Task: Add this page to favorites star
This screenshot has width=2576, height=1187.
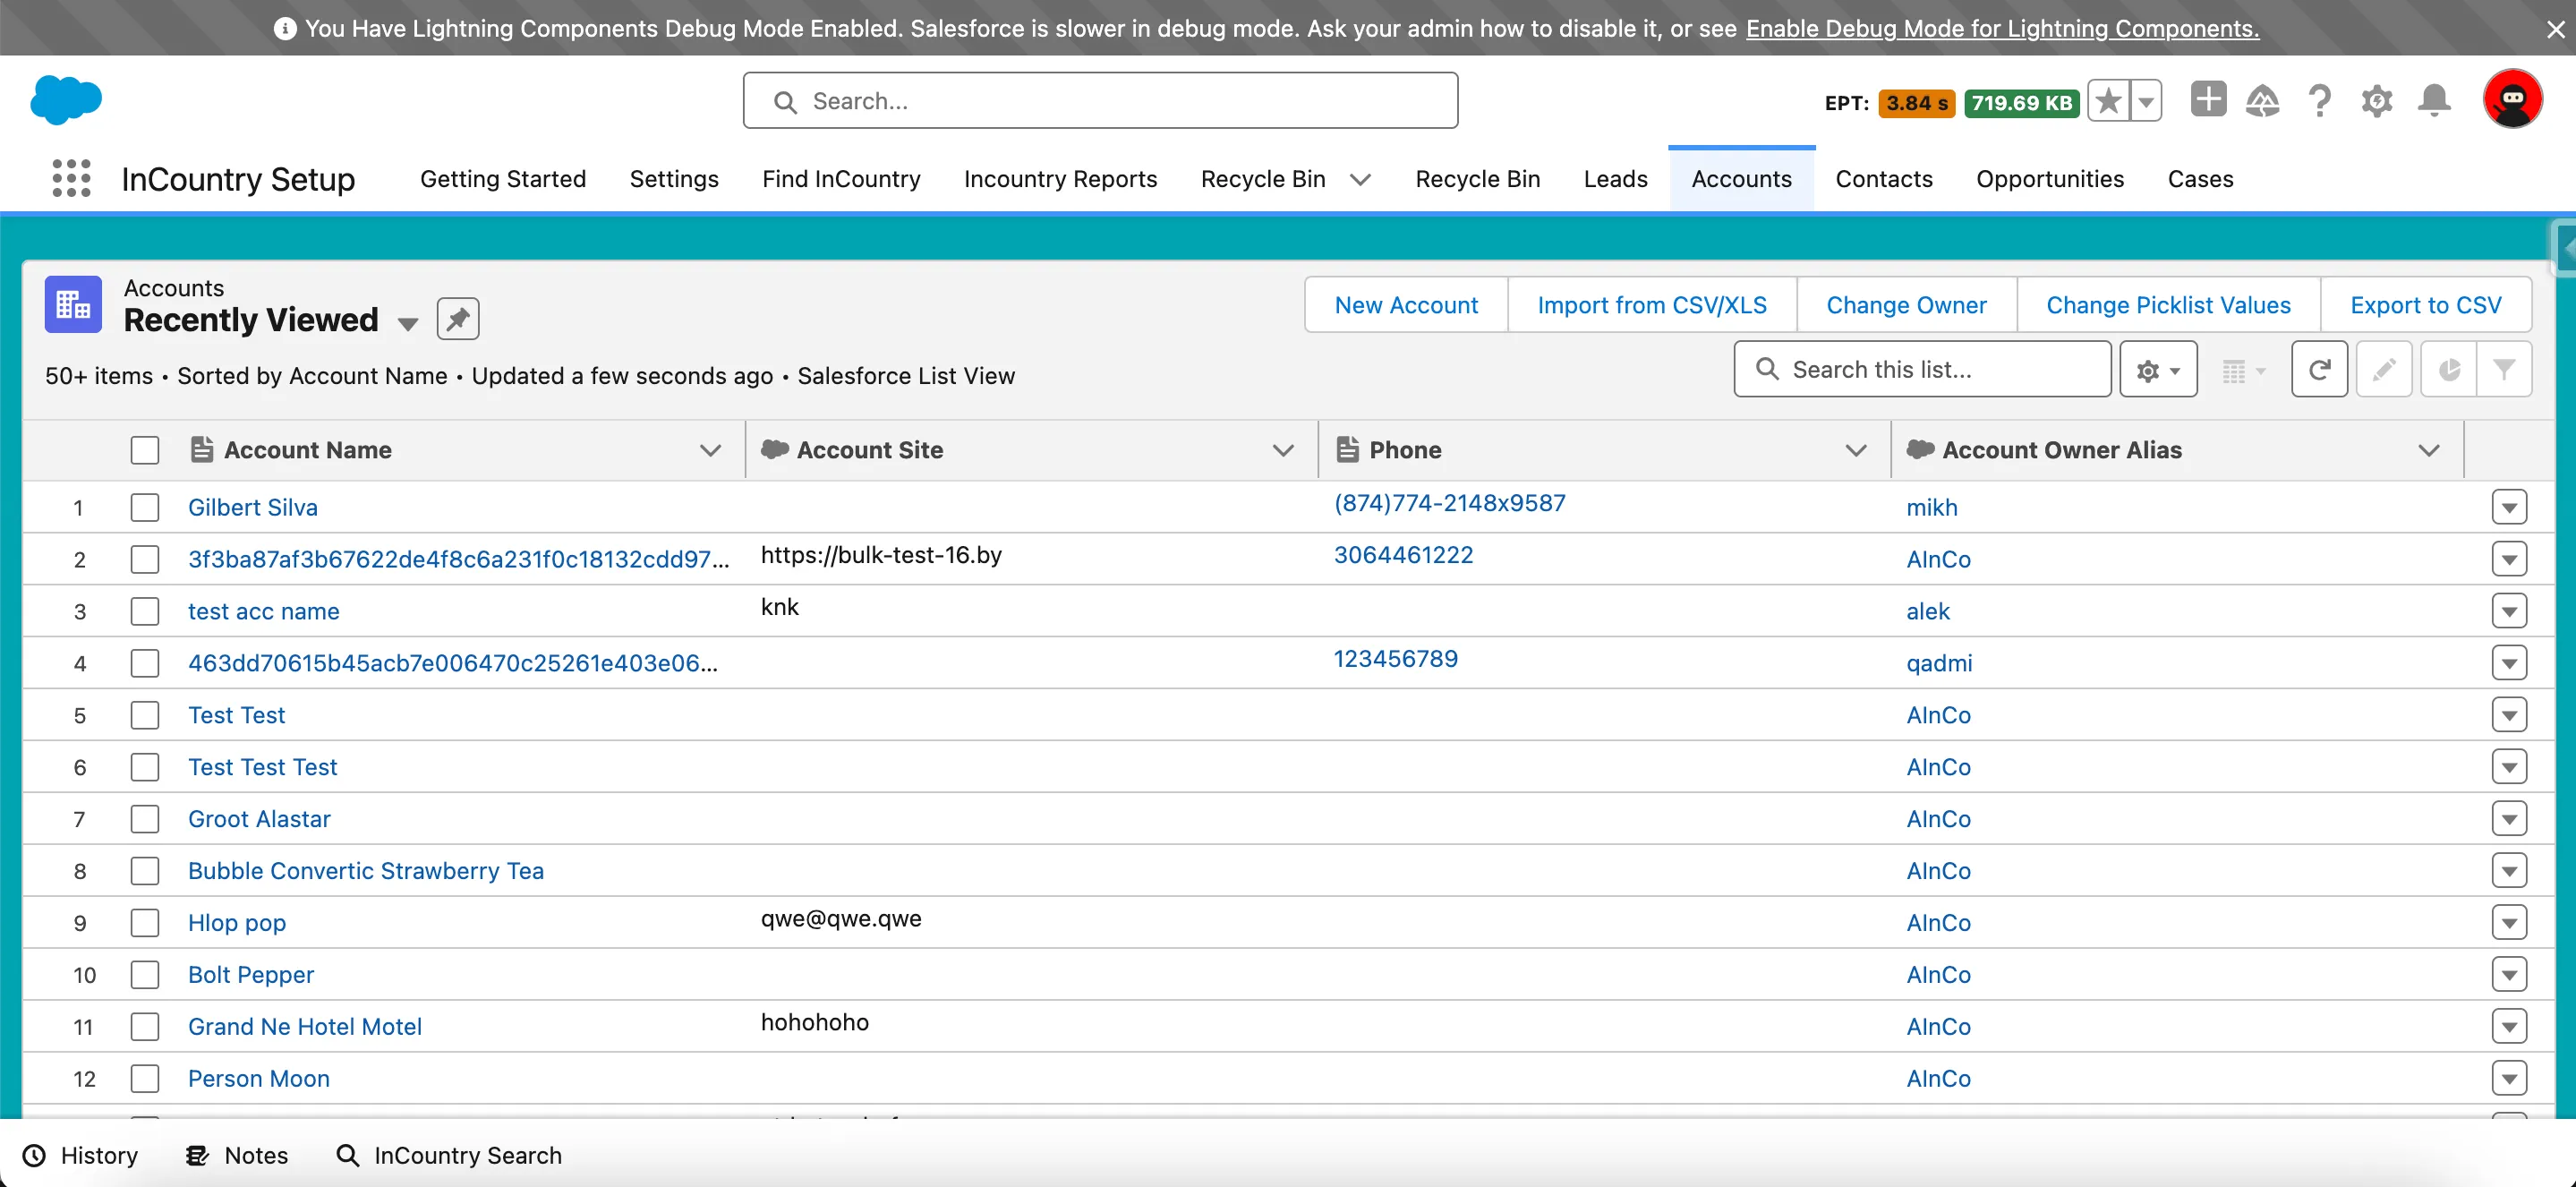Action: pos(2109,101)
